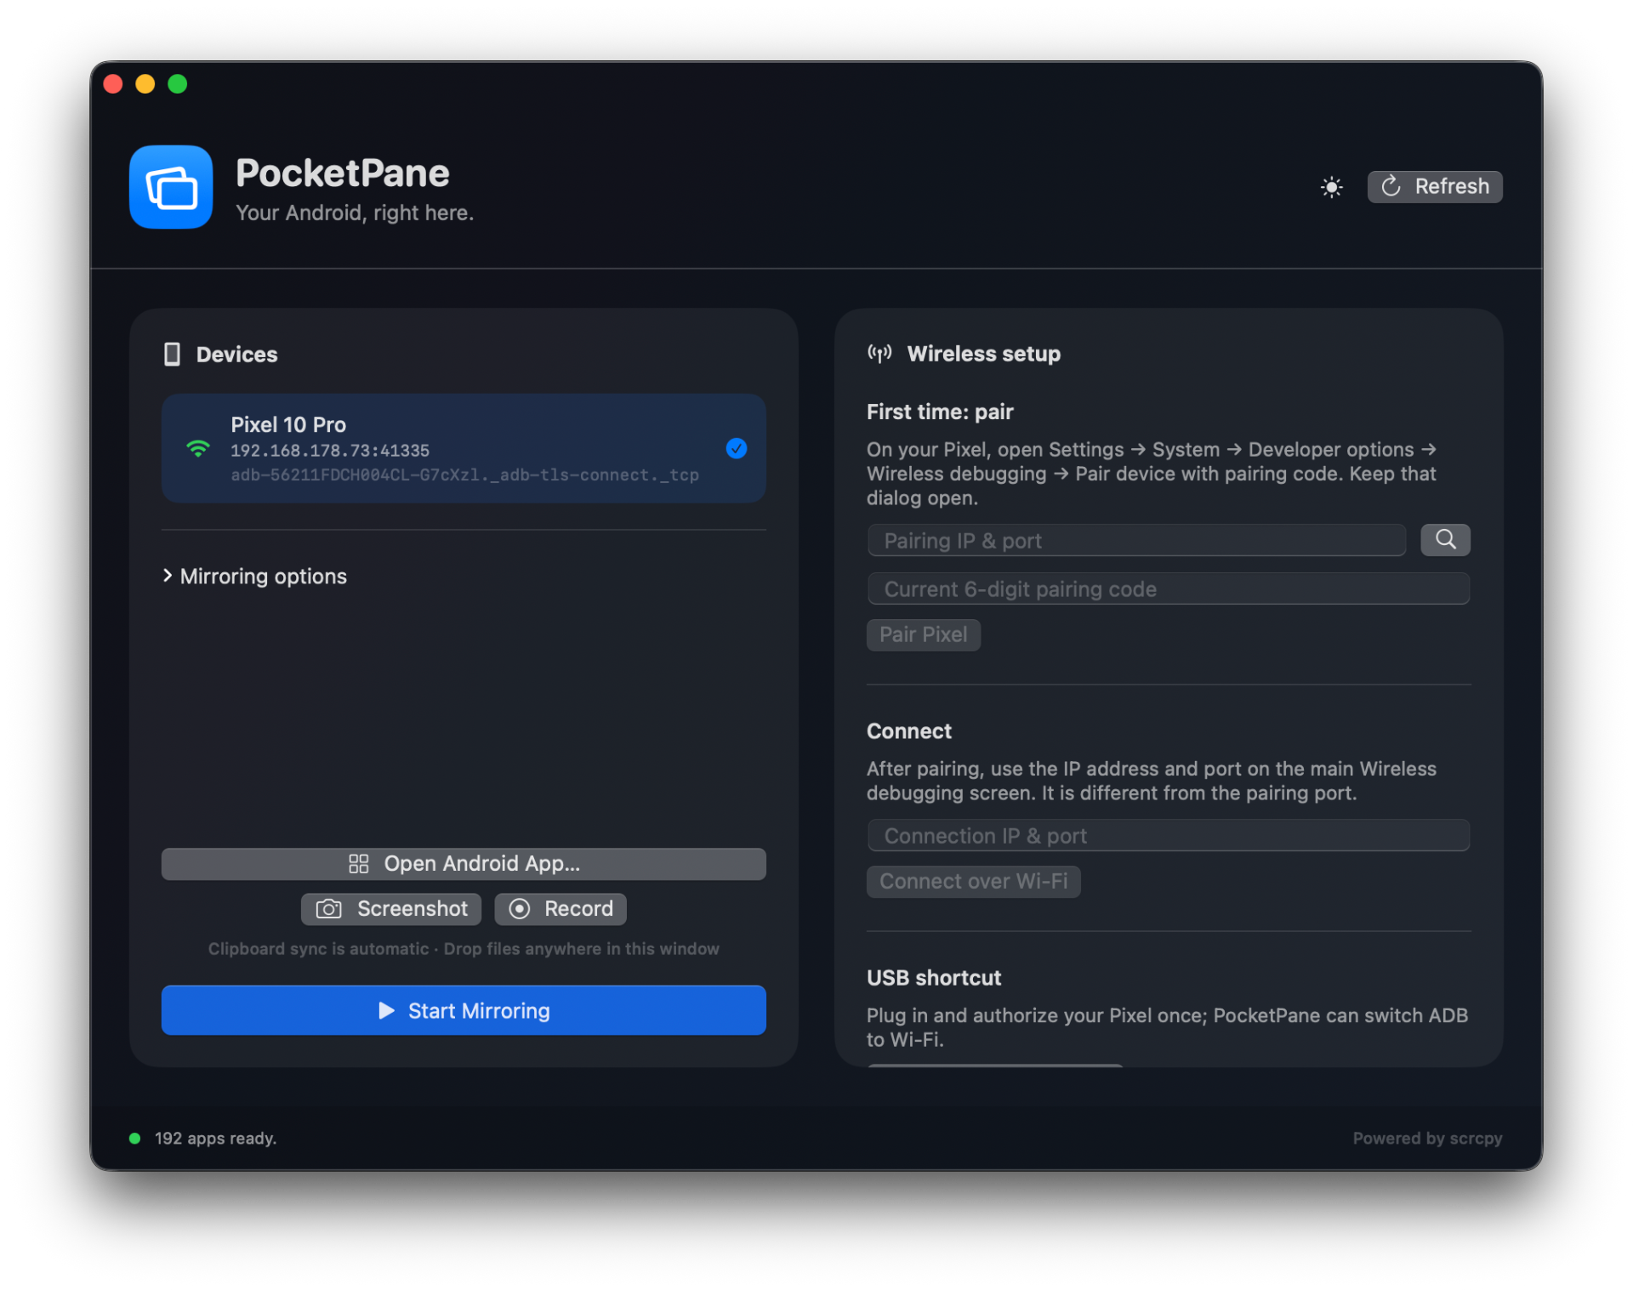Click the phone icon beside Devices
The width and height of the screenshot is (1633, 1290).
[x=172, y=354]
